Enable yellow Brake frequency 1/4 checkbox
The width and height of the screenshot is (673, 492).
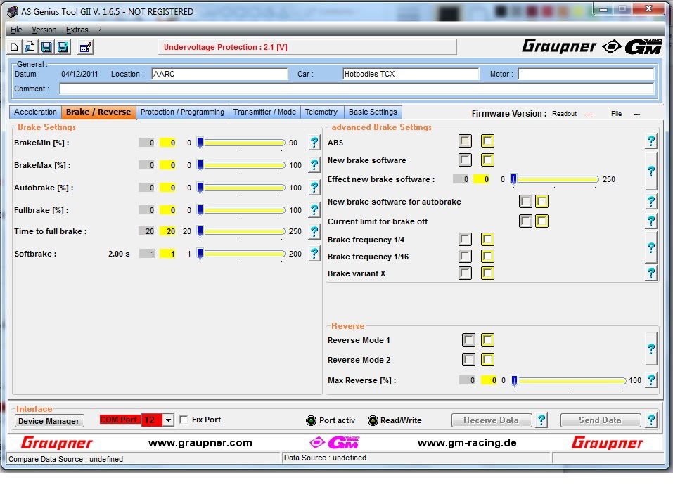click(x=487, y=240)
